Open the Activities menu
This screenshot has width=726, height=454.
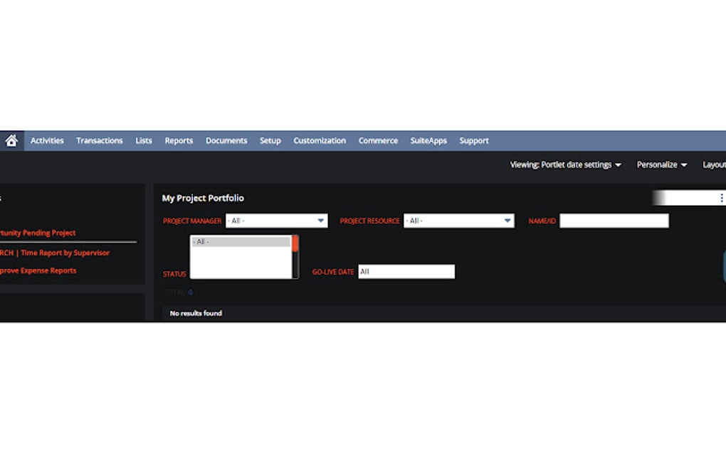pyautogui.click(x=47, y=140)
